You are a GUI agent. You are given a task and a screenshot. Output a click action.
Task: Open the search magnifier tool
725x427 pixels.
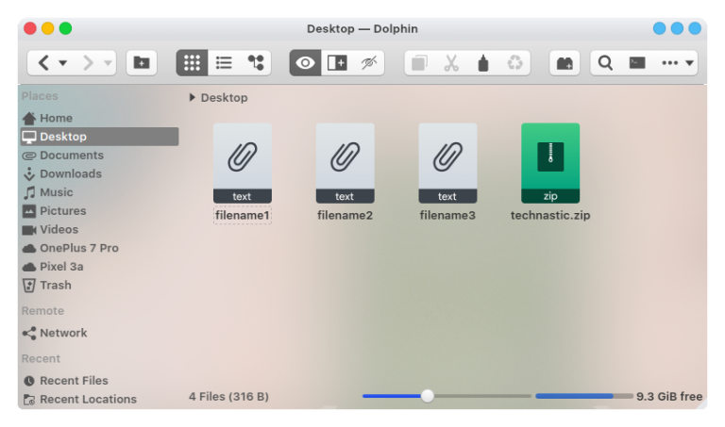click(x=606, y=63)
